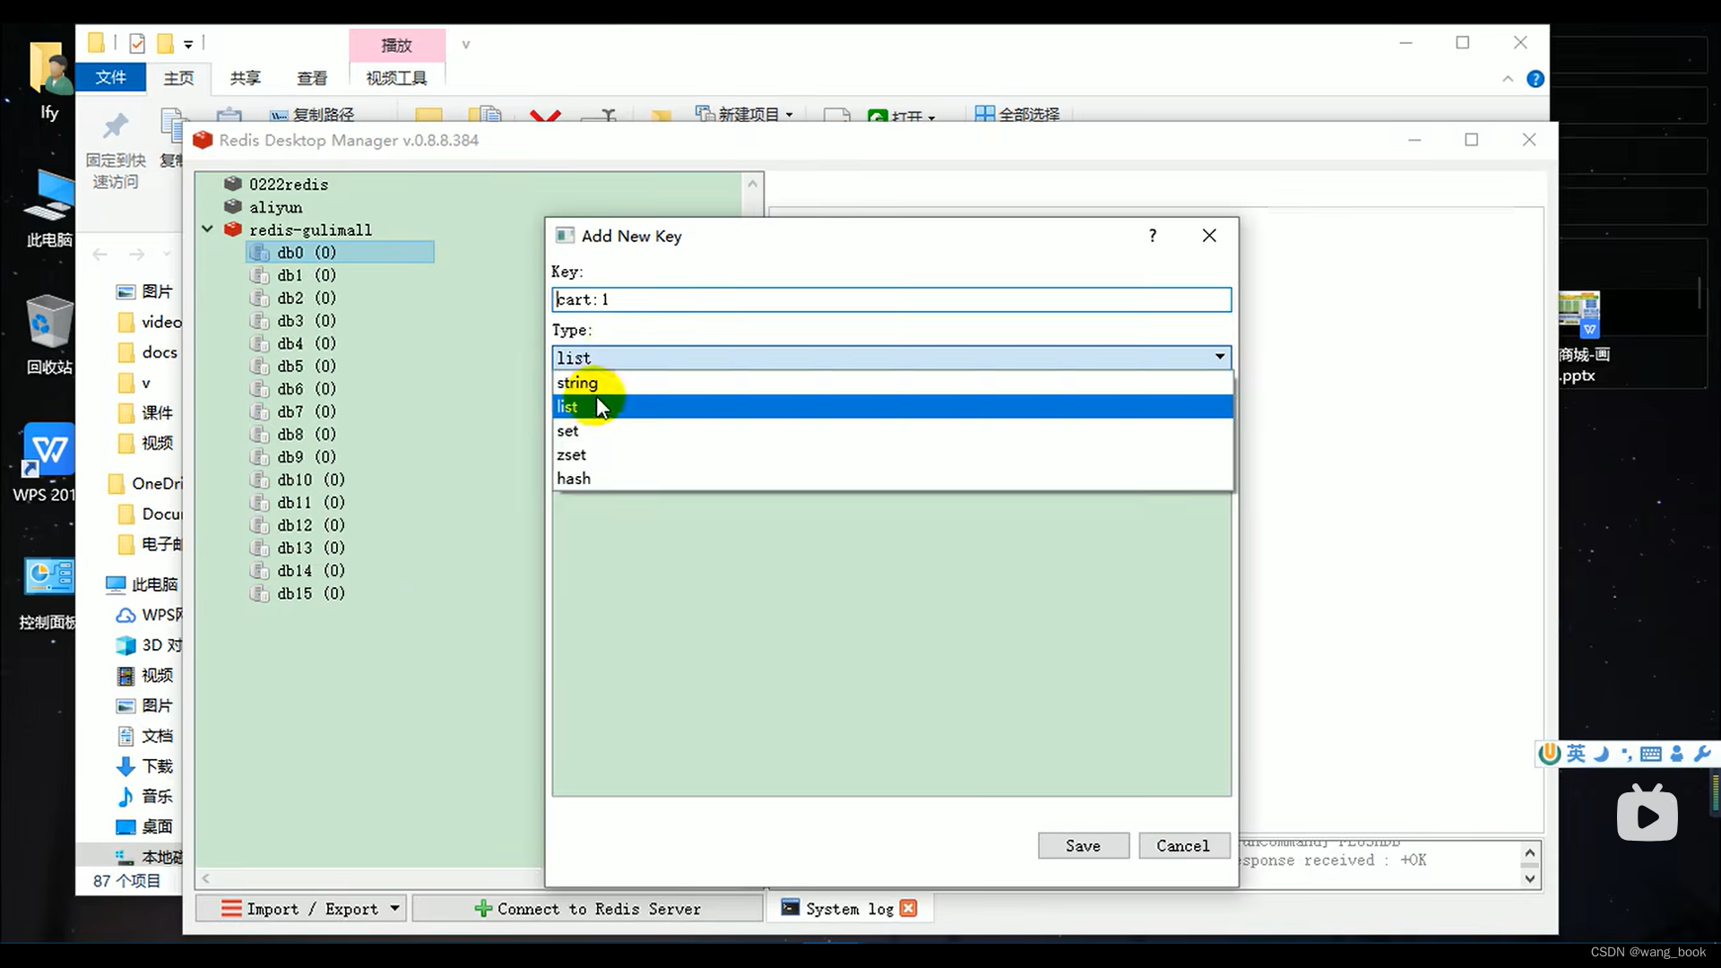Click the Add New Key help question mark
Viewport: 1721px width, 968px height.
pyautogui.click(x=1153, y=236)
